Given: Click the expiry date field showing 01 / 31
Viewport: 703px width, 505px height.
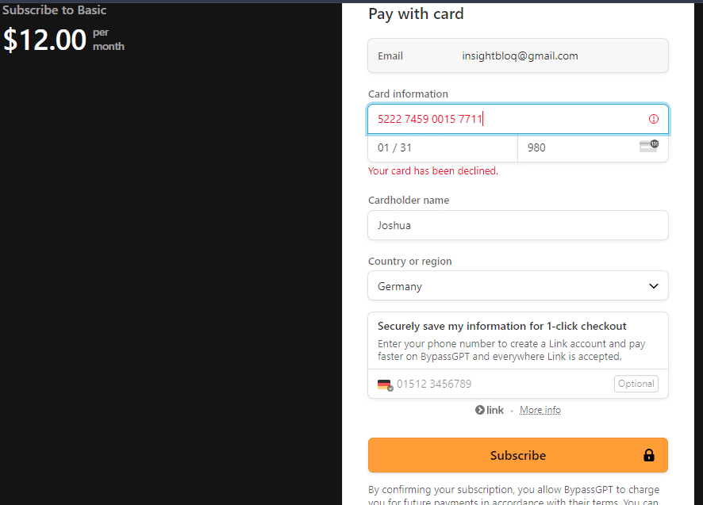Looking at the screenshot, I should [442, 147].
